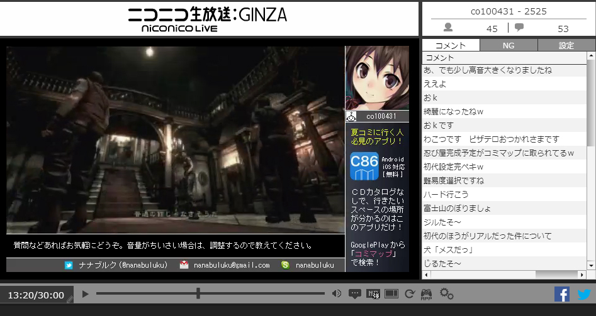Select comment '初代設定完ペキw'
Viewport: 596px width, 316px height.
504,166
